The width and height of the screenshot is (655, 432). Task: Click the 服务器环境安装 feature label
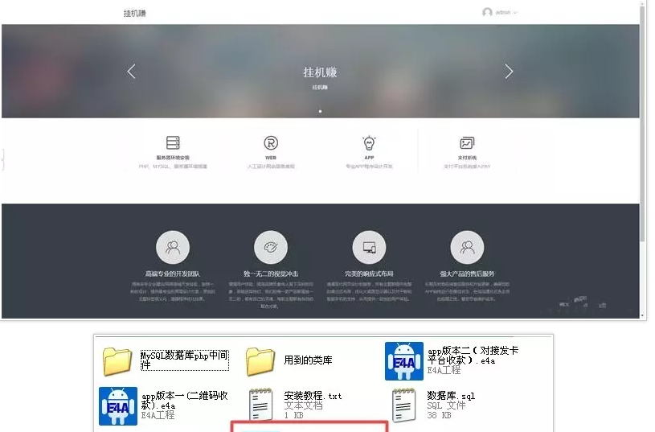(x=173, y=158)
